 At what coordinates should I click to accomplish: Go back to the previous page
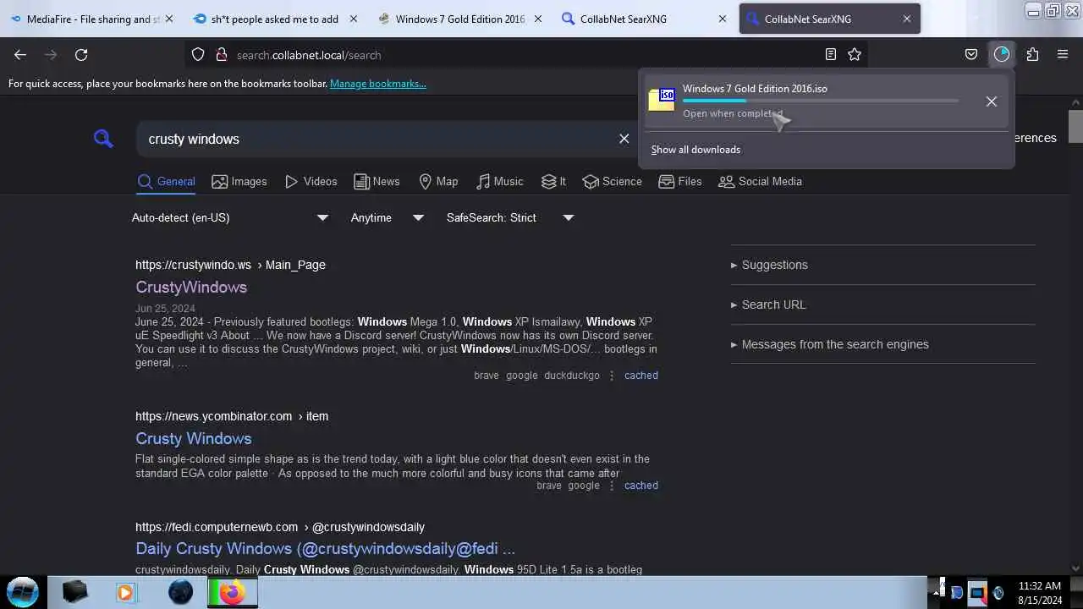pos(20,55)
